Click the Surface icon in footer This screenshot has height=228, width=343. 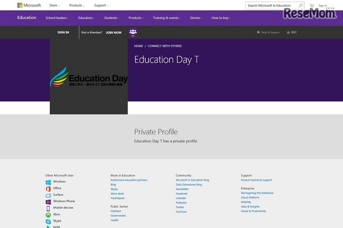click(48, 195)
